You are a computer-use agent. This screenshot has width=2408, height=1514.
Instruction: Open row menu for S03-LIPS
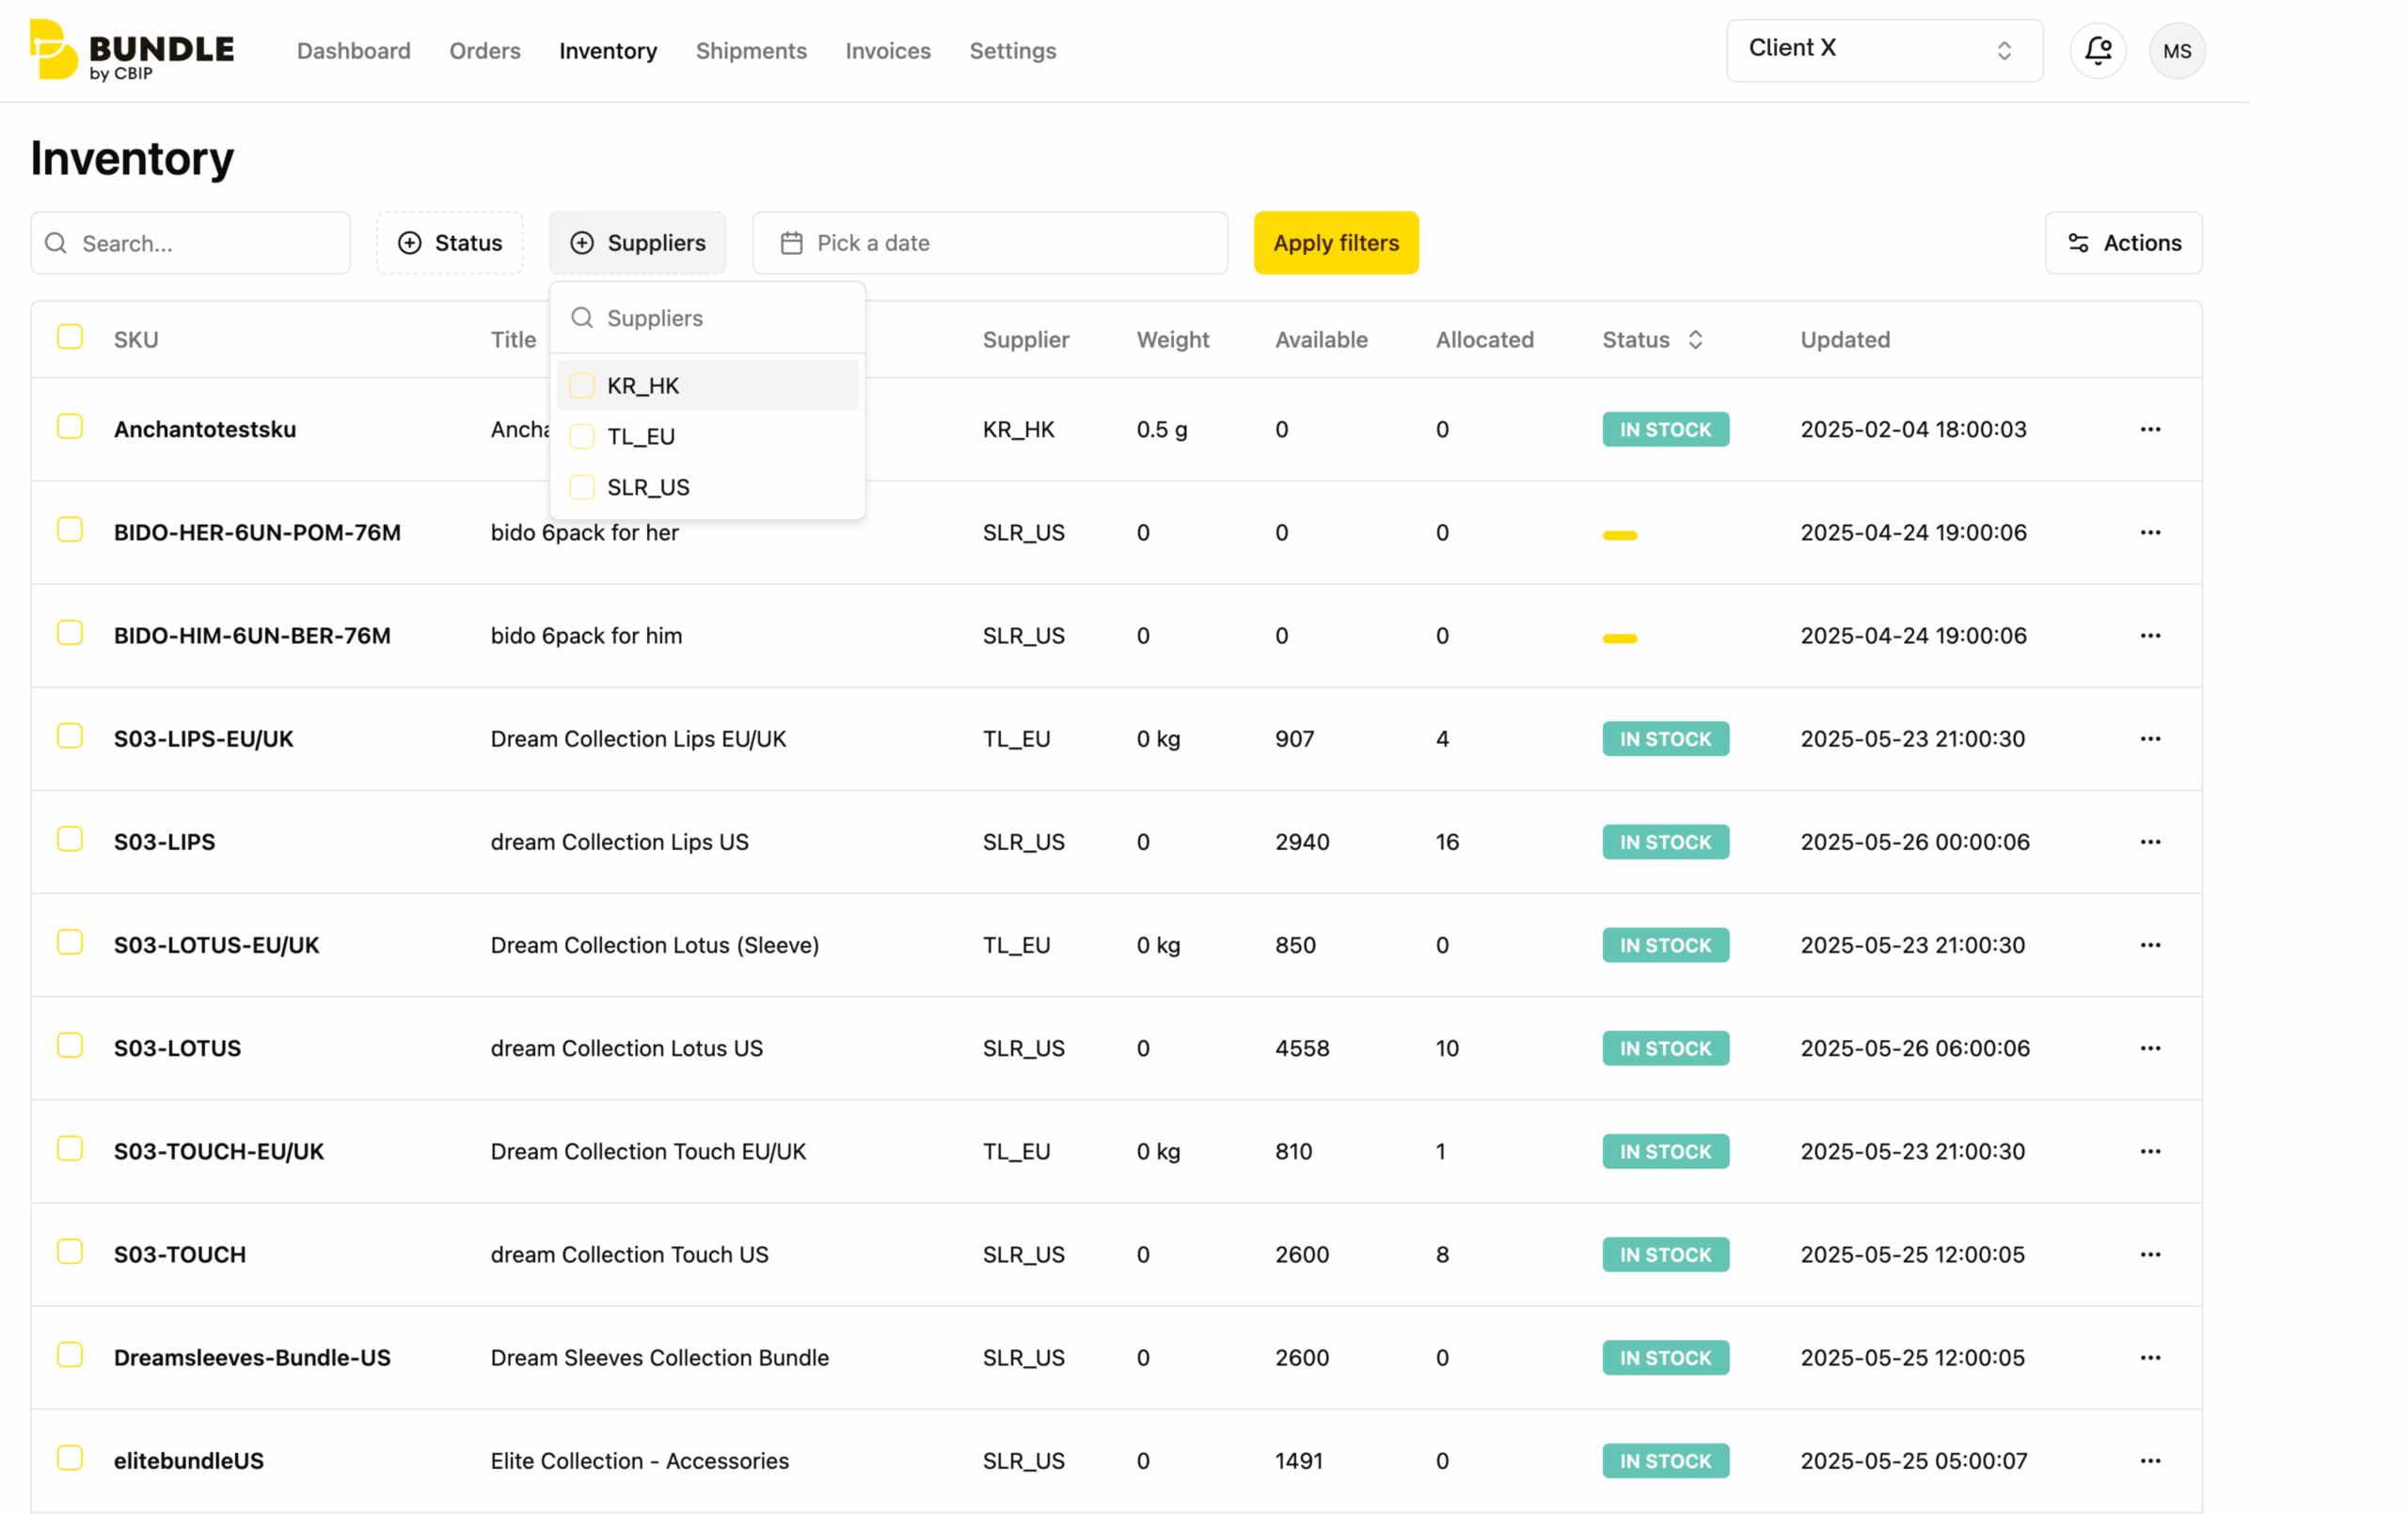pyautogui.click(x=2150, y=841)
